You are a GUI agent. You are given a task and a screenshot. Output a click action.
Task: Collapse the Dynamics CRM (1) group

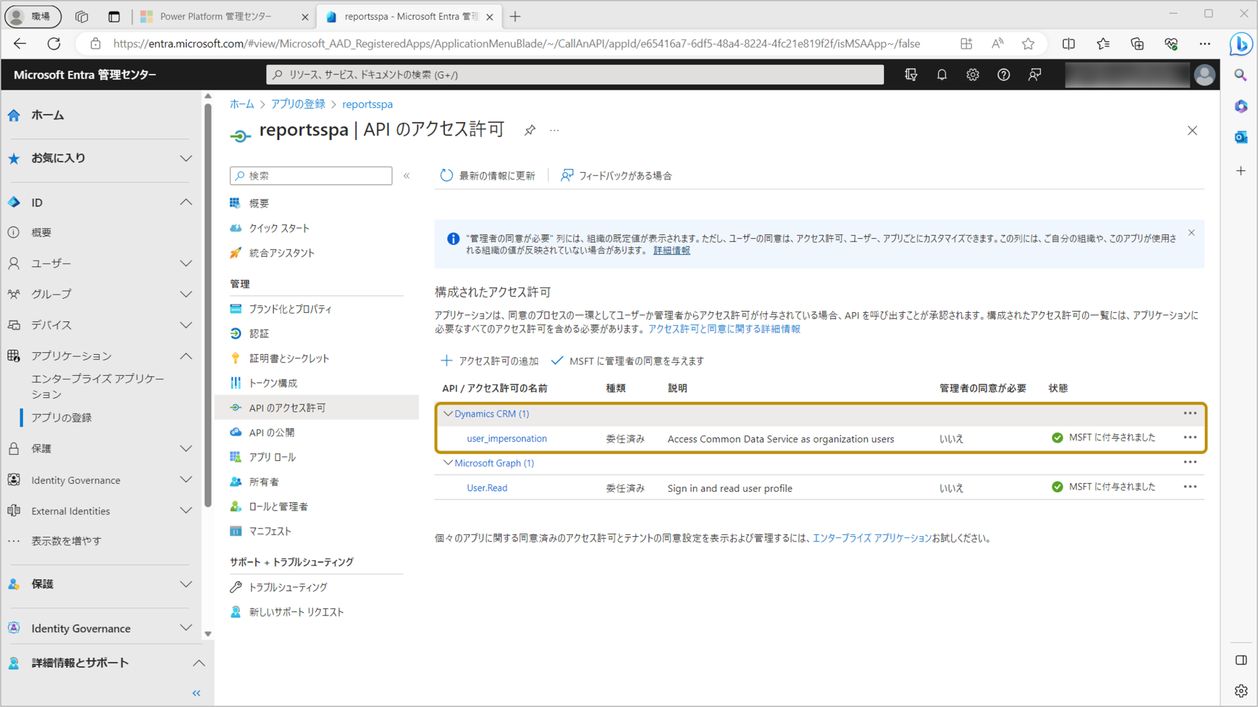448,414
